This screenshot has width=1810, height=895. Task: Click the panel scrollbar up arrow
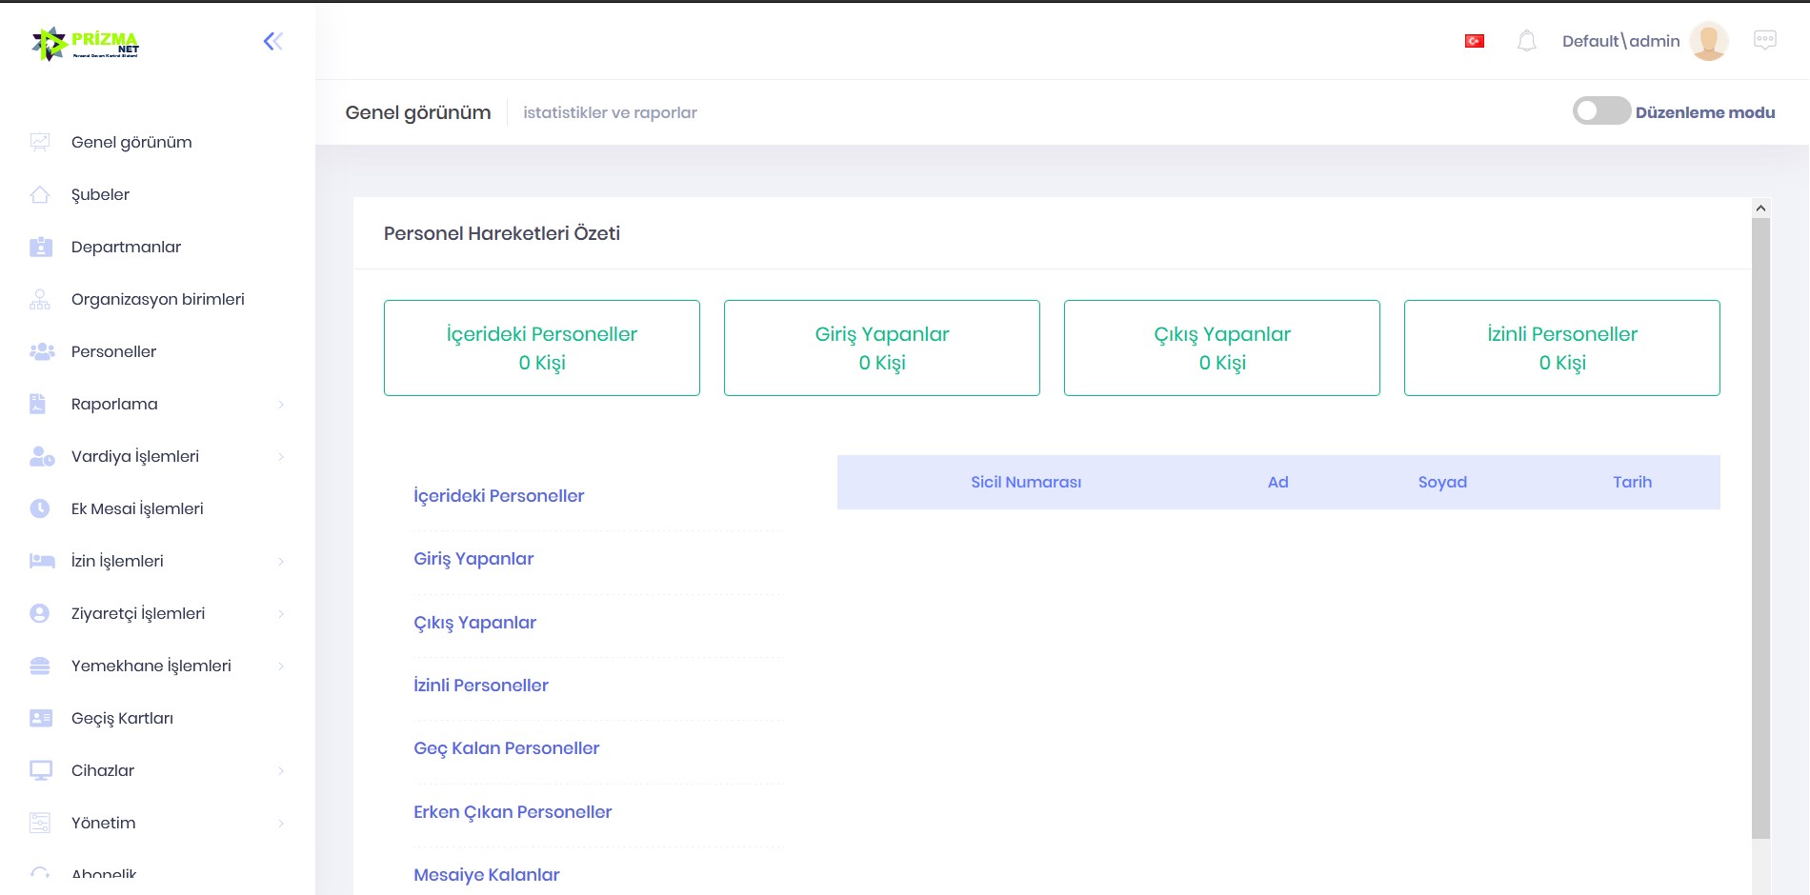point(1760,208)
